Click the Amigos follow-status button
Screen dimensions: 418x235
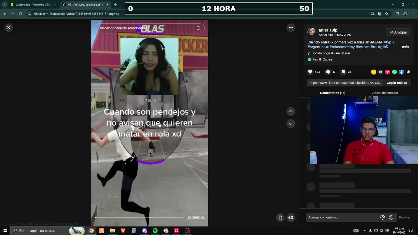(x=398, y=32)
